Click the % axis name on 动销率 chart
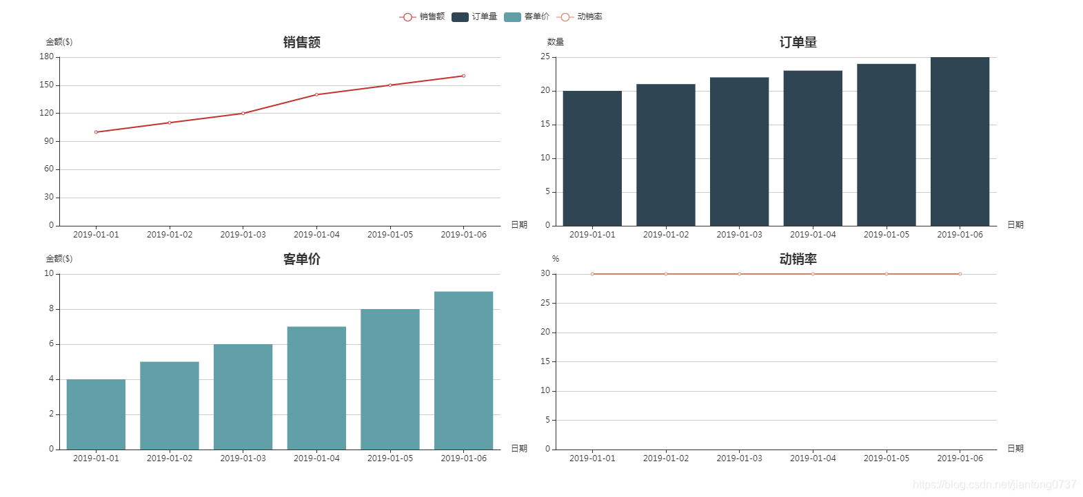The width and height of the screenshot is (1083, 497). 556,259
